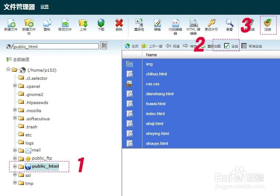Check the Select All (全选) checkbox
This screenshot has height=196, width=280.
(x=227, y=46)
